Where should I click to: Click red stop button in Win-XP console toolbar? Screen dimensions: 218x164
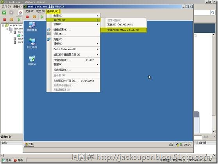point(27,17)
